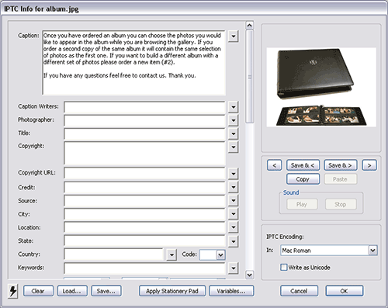
Task: Focus the Location input field
Action: coord(144,227)
